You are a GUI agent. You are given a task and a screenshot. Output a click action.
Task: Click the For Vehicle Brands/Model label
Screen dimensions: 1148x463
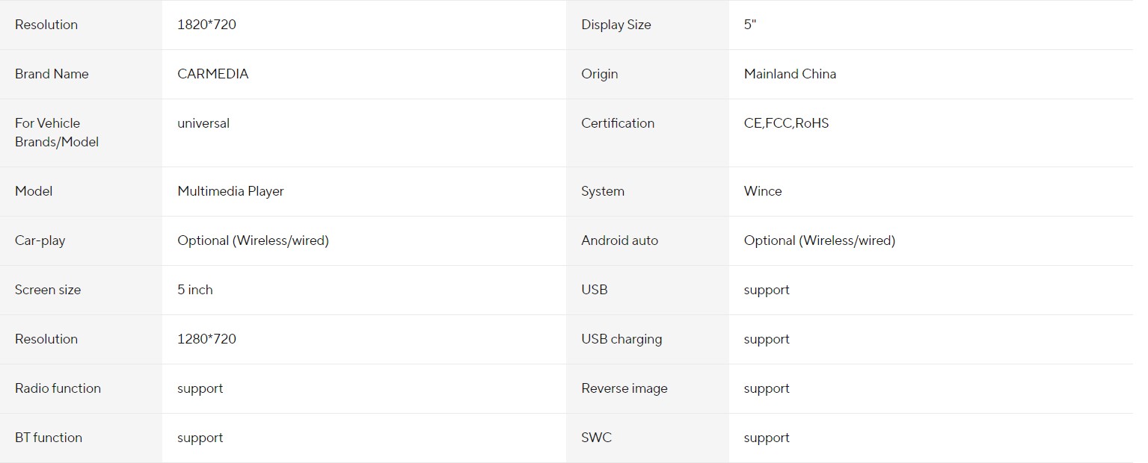pyautogui.click(x=57, y=132)
